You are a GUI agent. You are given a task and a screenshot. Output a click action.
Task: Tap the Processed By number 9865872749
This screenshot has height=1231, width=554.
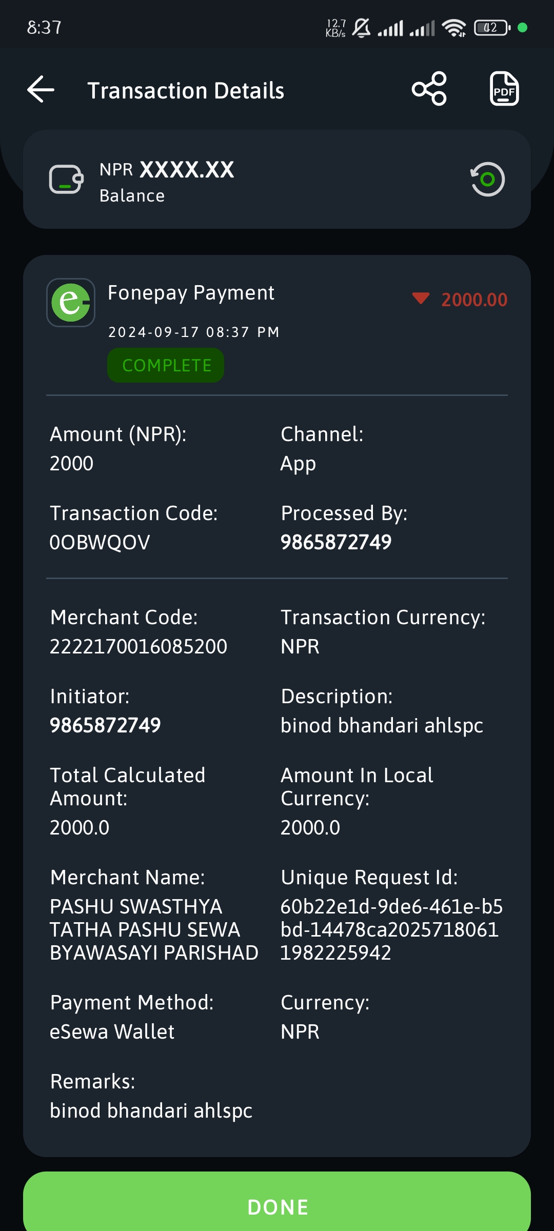point(336,542)
